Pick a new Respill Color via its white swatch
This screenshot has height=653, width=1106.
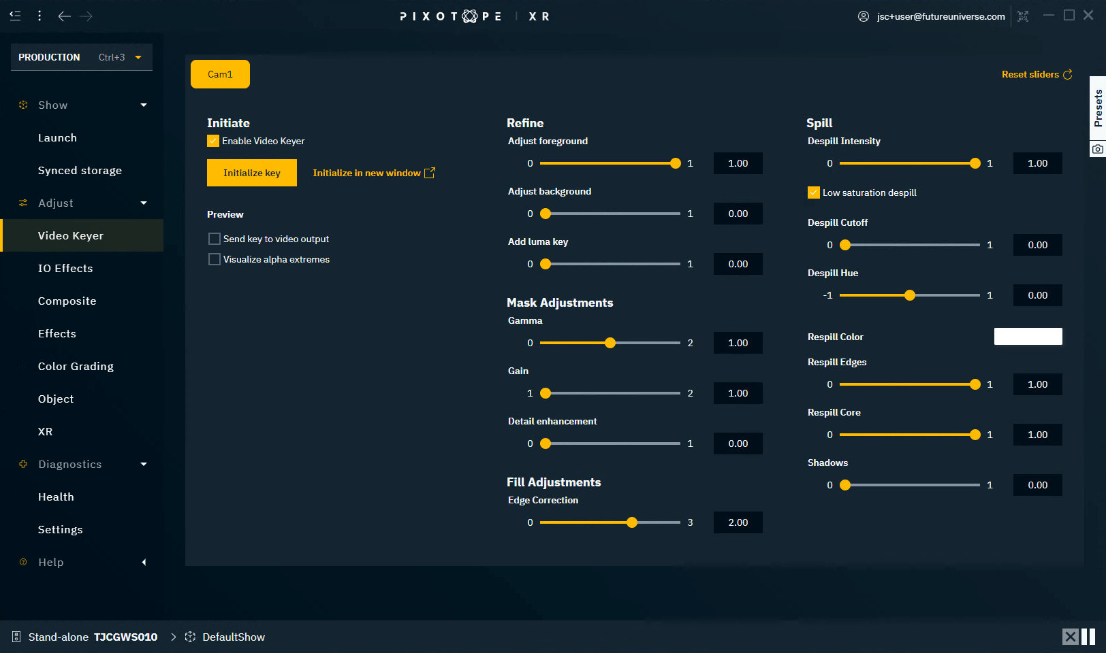[1028, 336]
